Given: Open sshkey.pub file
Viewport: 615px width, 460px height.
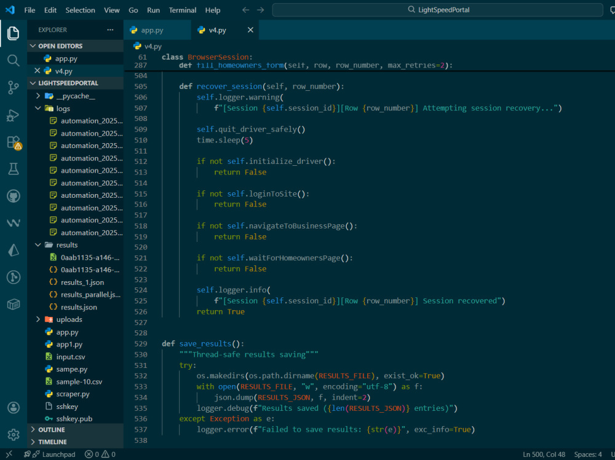Looking at the screenshot, I should pyautogui.click(x=75, y=419).
